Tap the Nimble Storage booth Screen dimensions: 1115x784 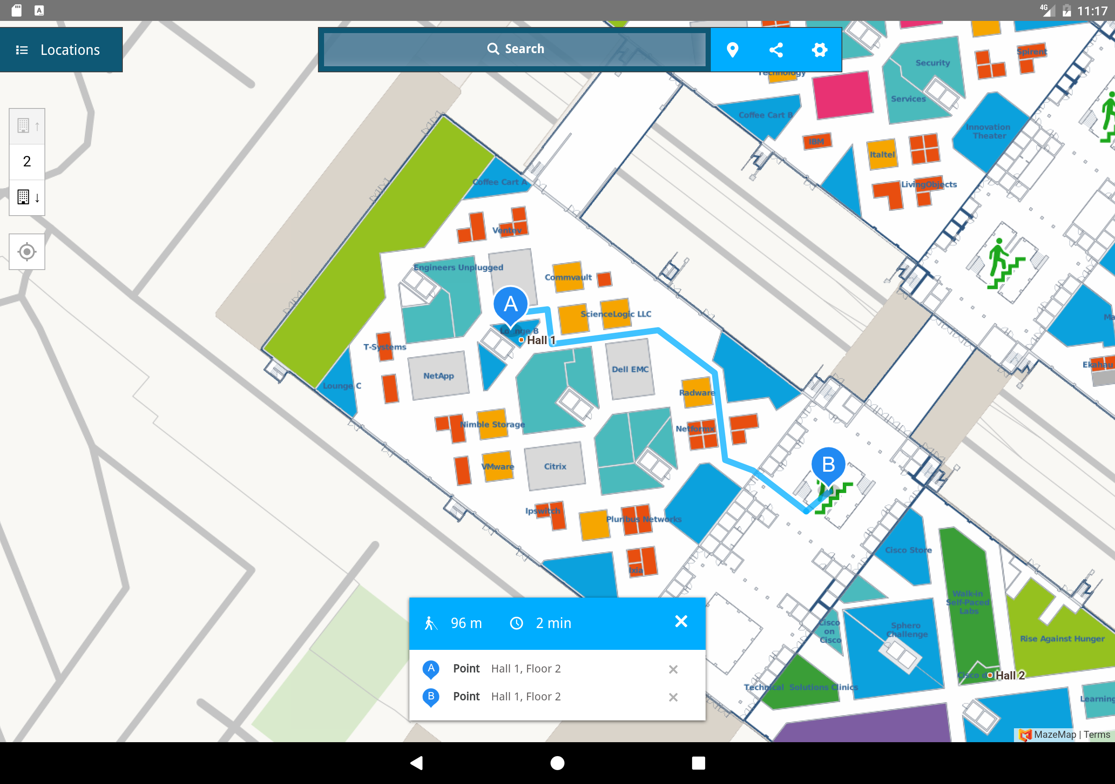pos(492,424)
